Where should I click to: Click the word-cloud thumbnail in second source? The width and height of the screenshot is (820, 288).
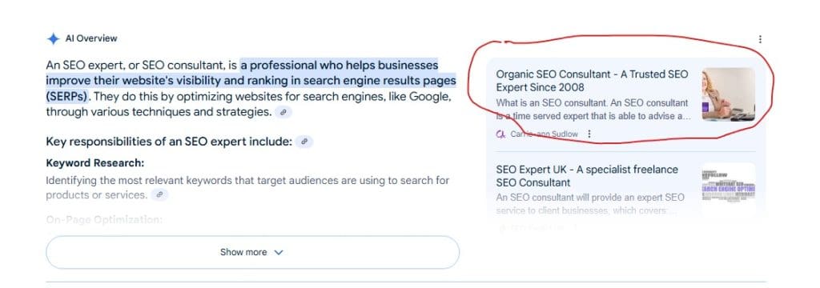click(x=728, y=190)
